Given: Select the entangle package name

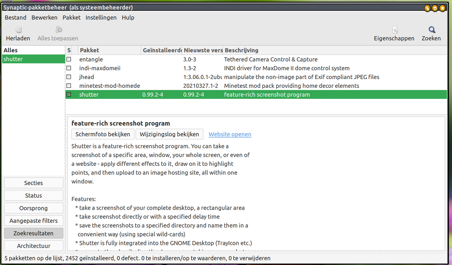Looking at the screenshot, I should [x=91, y=59].
